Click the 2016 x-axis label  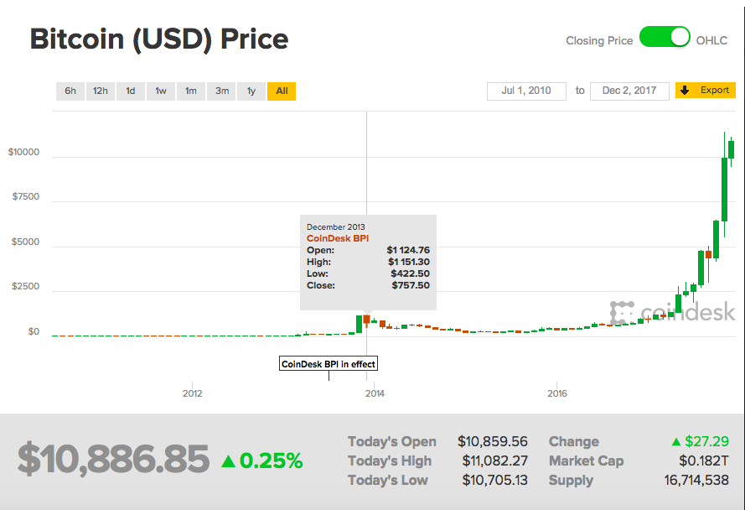click(557, 393)
